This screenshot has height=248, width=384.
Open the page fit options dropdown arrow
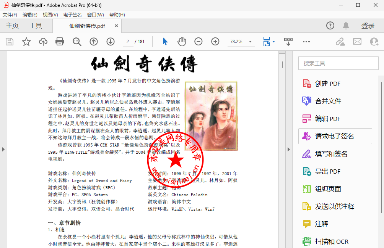tap(273, 42)
